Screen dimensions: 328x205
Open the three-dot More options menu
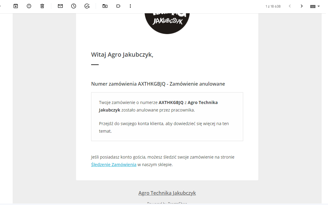pyautogui.click(x=130, y=6)
